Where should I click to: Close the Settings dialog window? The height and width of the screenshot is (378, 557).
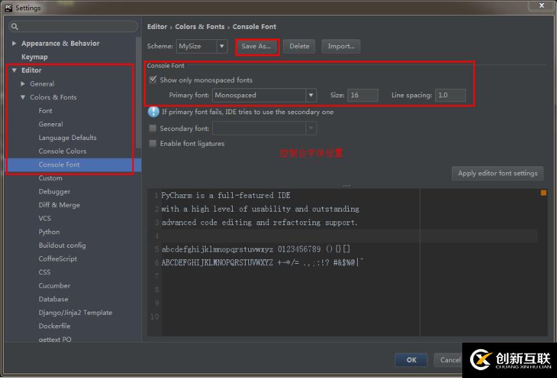point(539,6)
